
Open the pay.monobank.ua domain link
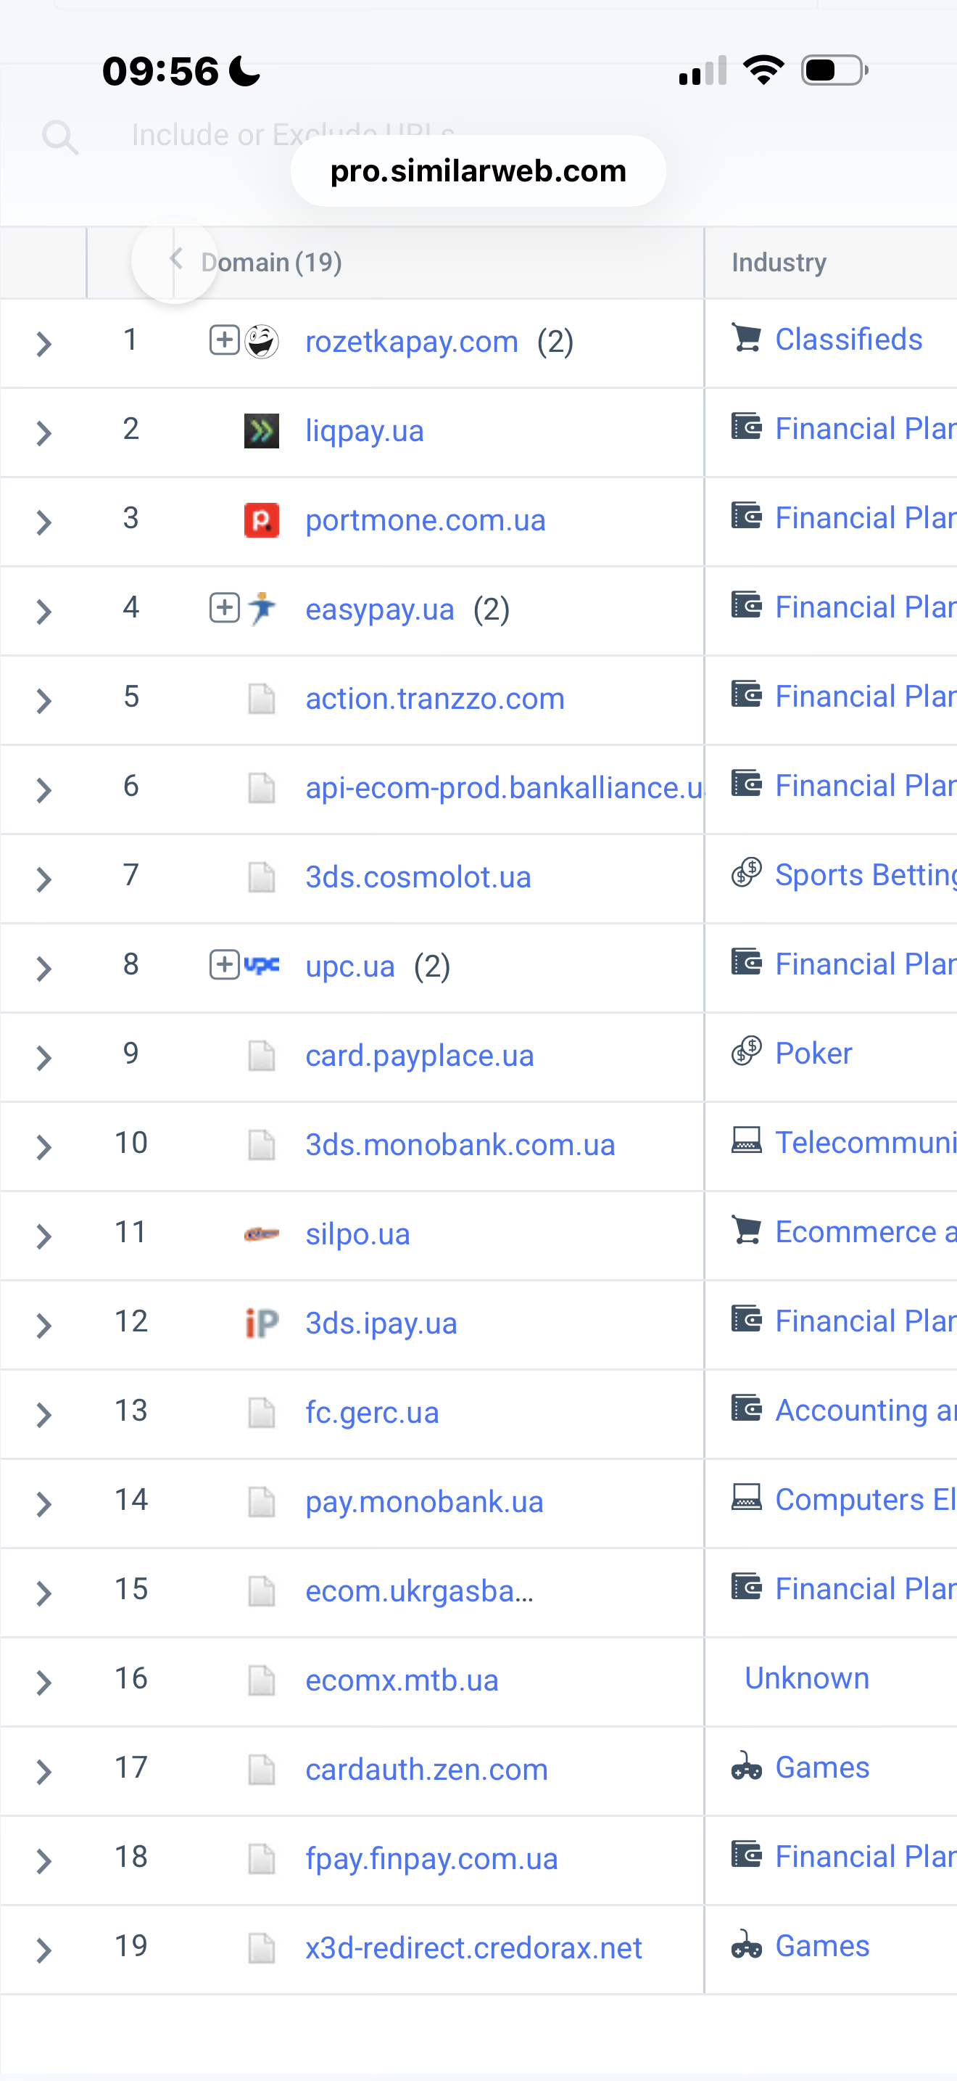(x=423, y=1502)
